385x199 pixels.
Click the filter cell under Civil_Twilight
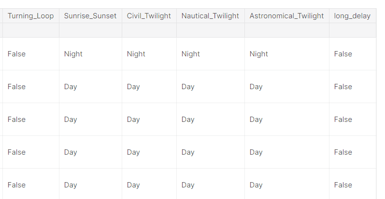(149, 30)
